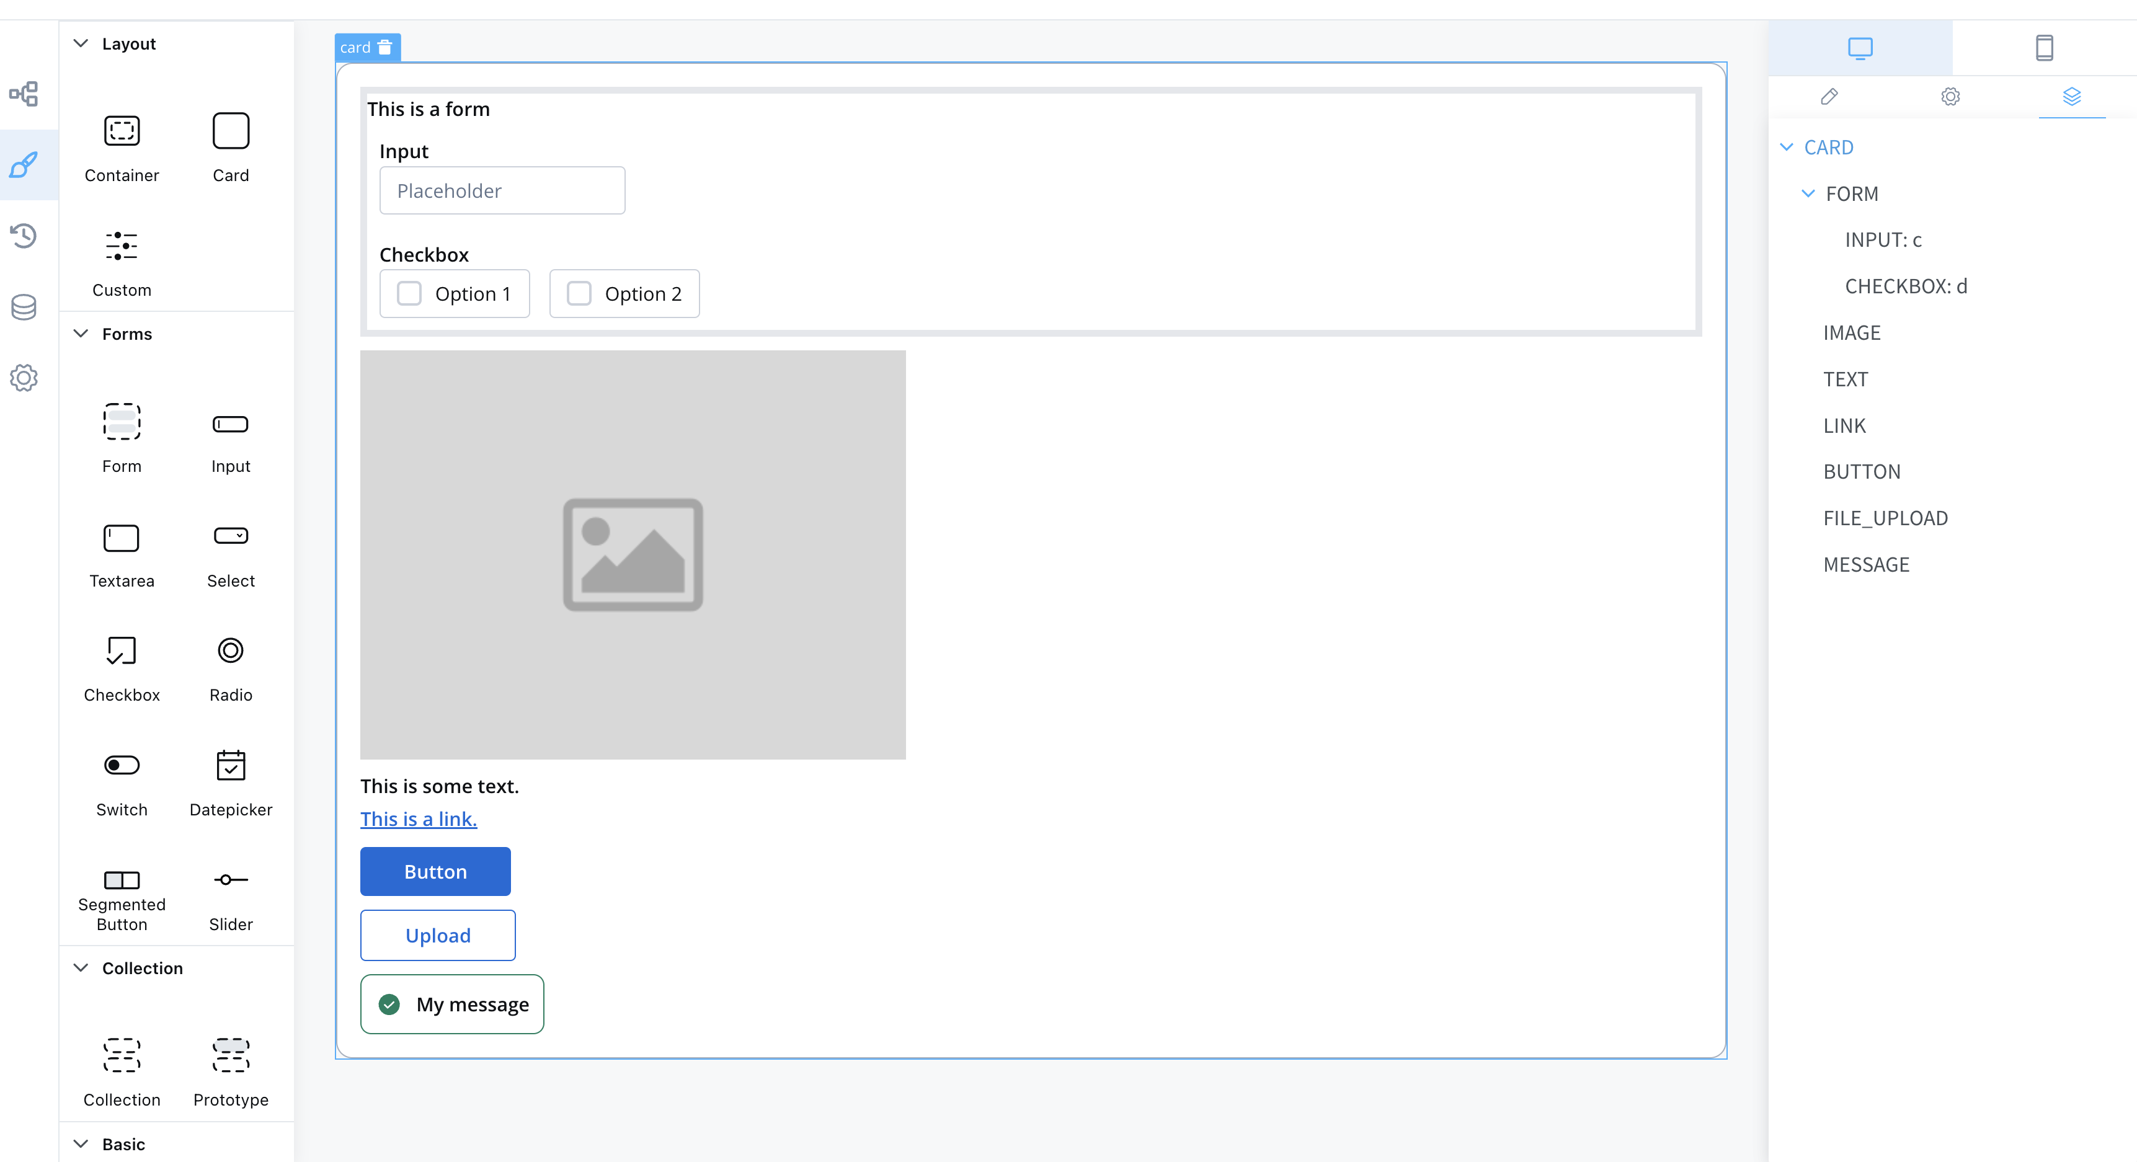Switch to mobile preview mode

tap(2045, 48)
